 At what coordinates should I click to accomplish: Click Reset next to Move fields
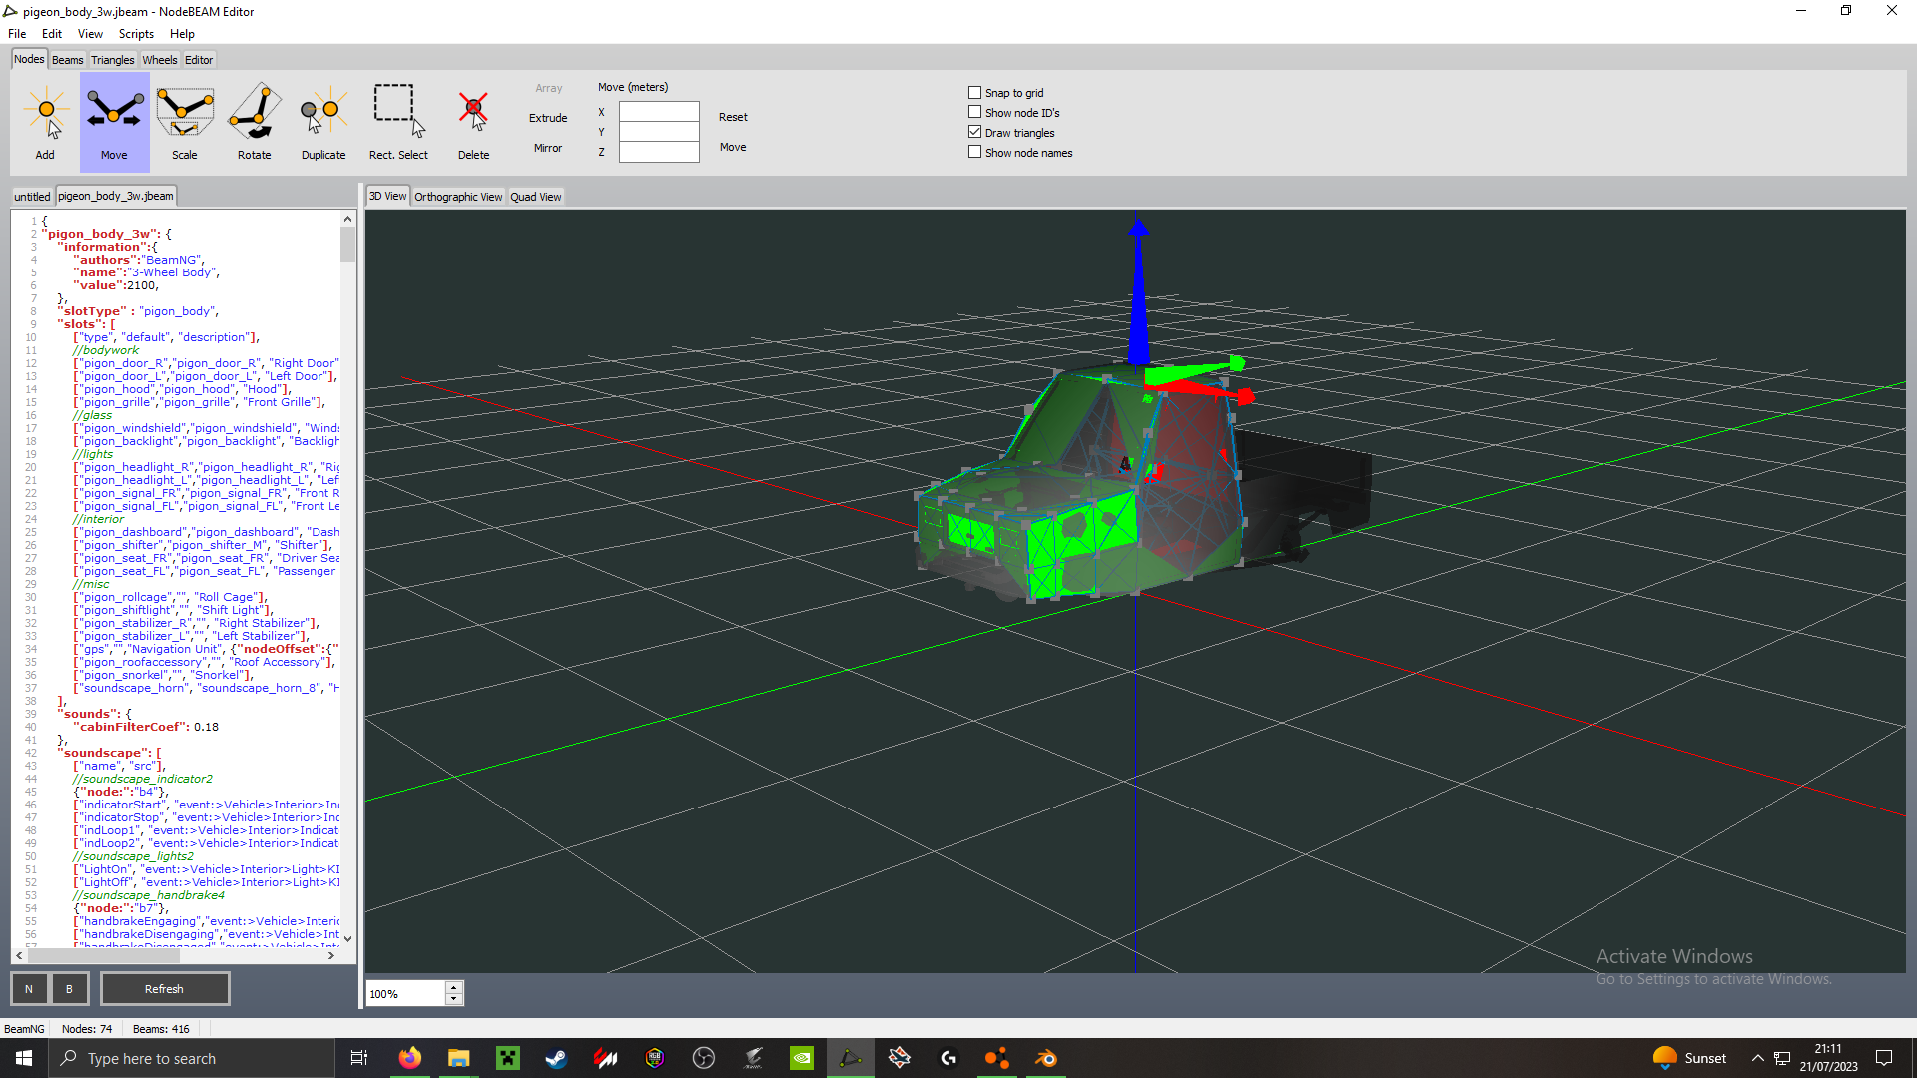pos(733,117)
